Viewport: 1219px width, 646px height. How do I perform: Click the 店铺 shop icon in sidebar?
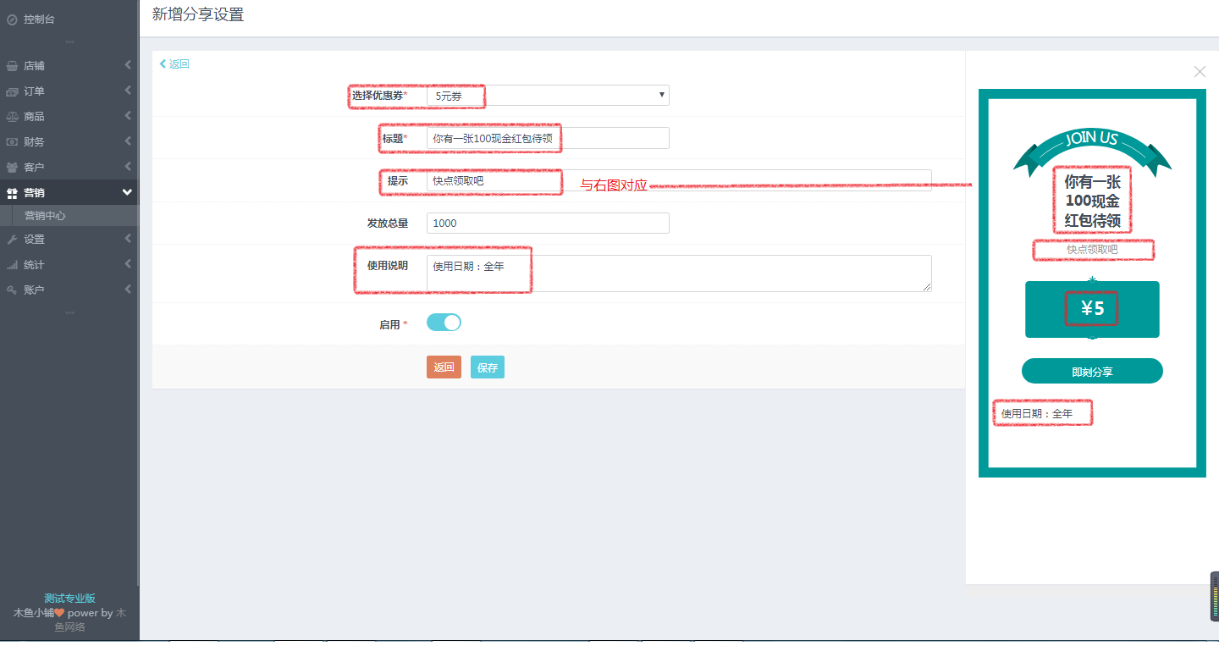(x=12, y=66)
